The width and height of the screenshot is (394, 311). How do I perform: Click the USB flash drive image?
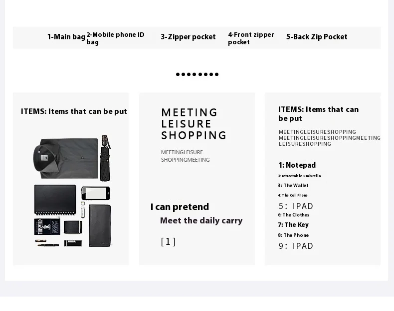tap(83, 210)
